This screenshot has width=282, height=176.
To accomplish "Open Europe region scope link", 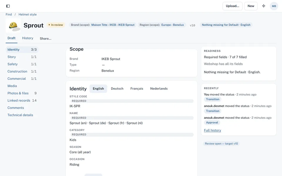I will [166, 25].
